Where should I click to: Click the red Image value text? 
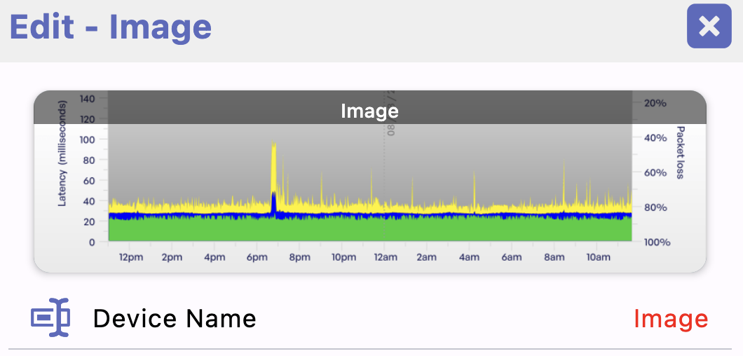[x=670, y=319]
